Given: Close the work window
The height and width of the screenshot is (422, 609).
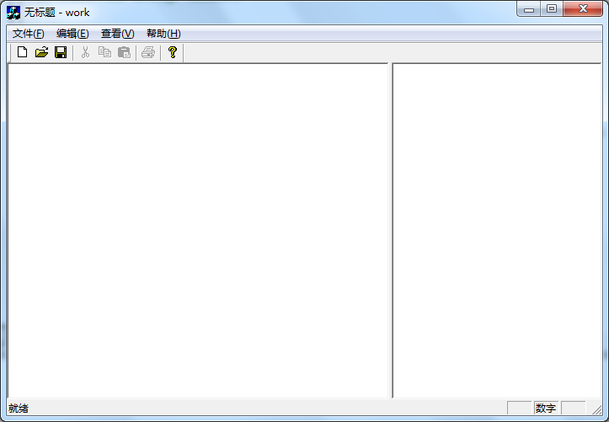Looking at the screenshot, I should pos(583,9).
